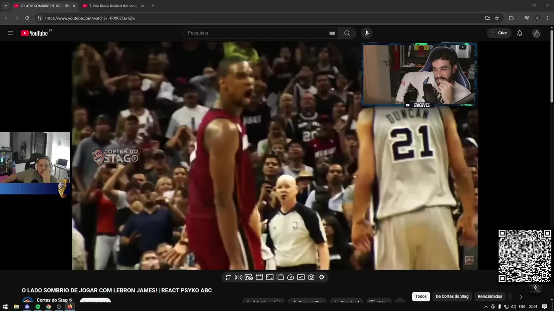
Task: Select the Relacionados filter chip
Action: coord(490,296)
